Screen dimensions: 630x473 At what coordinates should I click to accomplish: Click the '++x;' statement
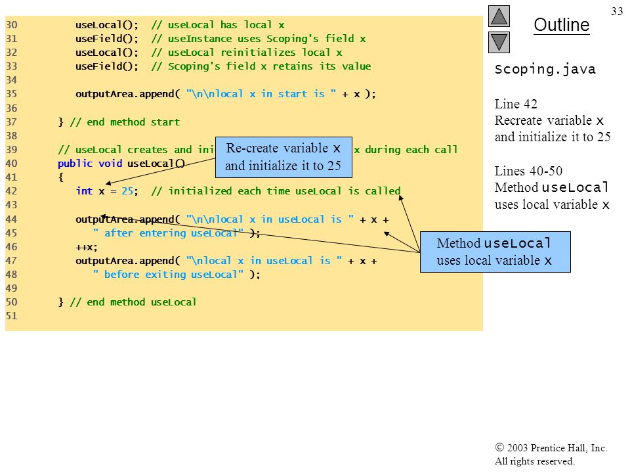point(87,247)
